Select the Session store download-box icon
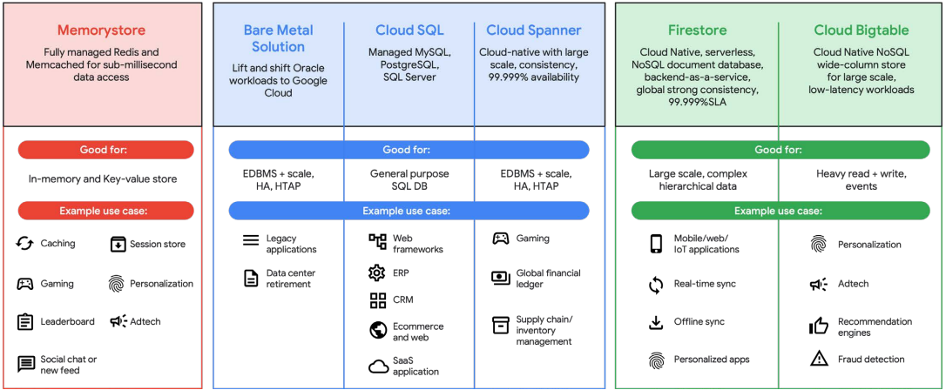The image size is (946, 390). [117, 244]
